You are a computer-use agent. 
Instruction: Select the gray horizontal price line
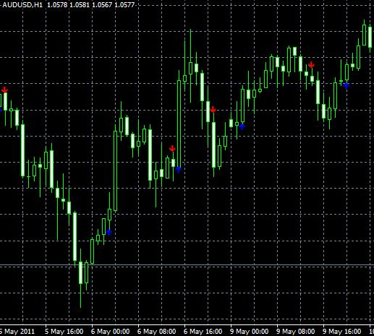[x=187, y=265]
